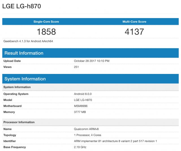Select the Upload Date label
181x151 pixels.
(12, 61)
